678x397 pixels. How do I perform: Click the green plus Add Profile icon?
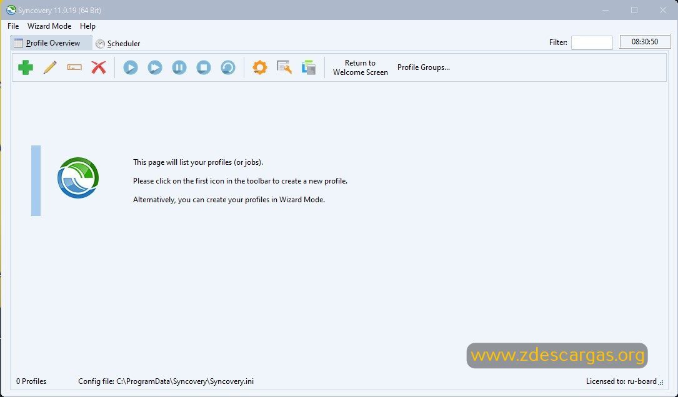click(x=26, y=67)
